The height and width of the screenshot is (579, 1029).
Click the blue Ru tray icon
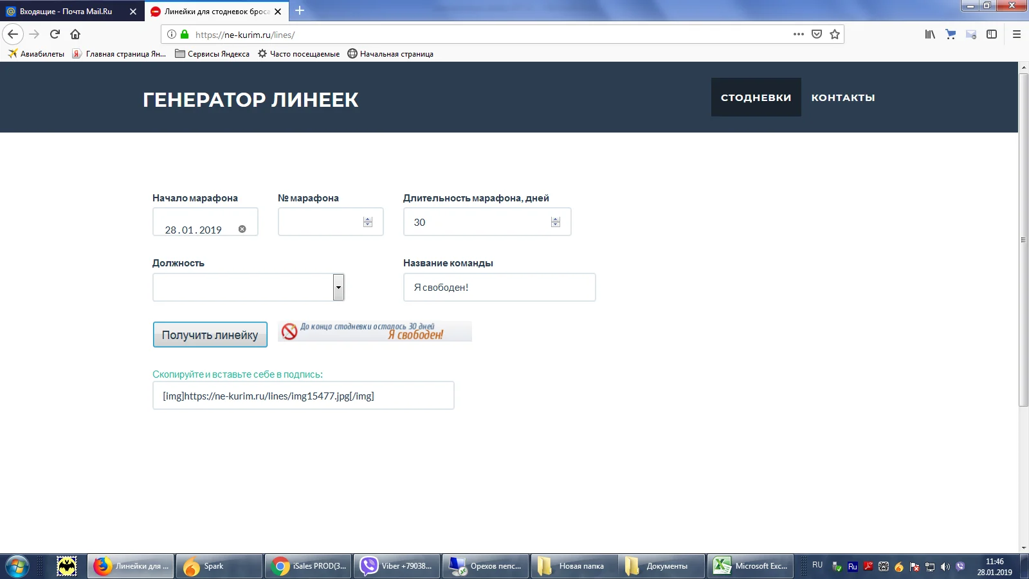(x=853, y=567)
